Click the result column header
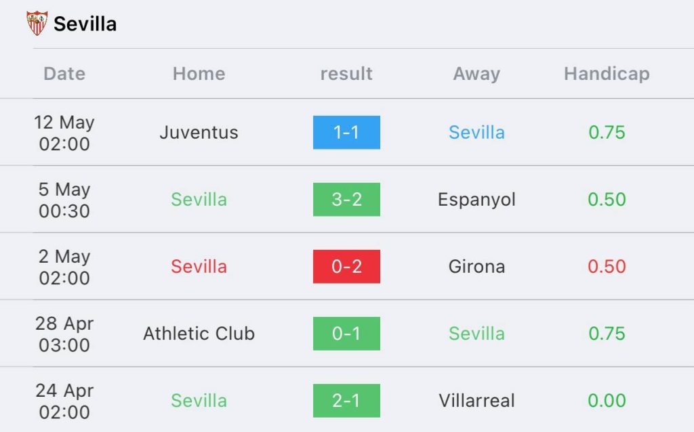 346,74
